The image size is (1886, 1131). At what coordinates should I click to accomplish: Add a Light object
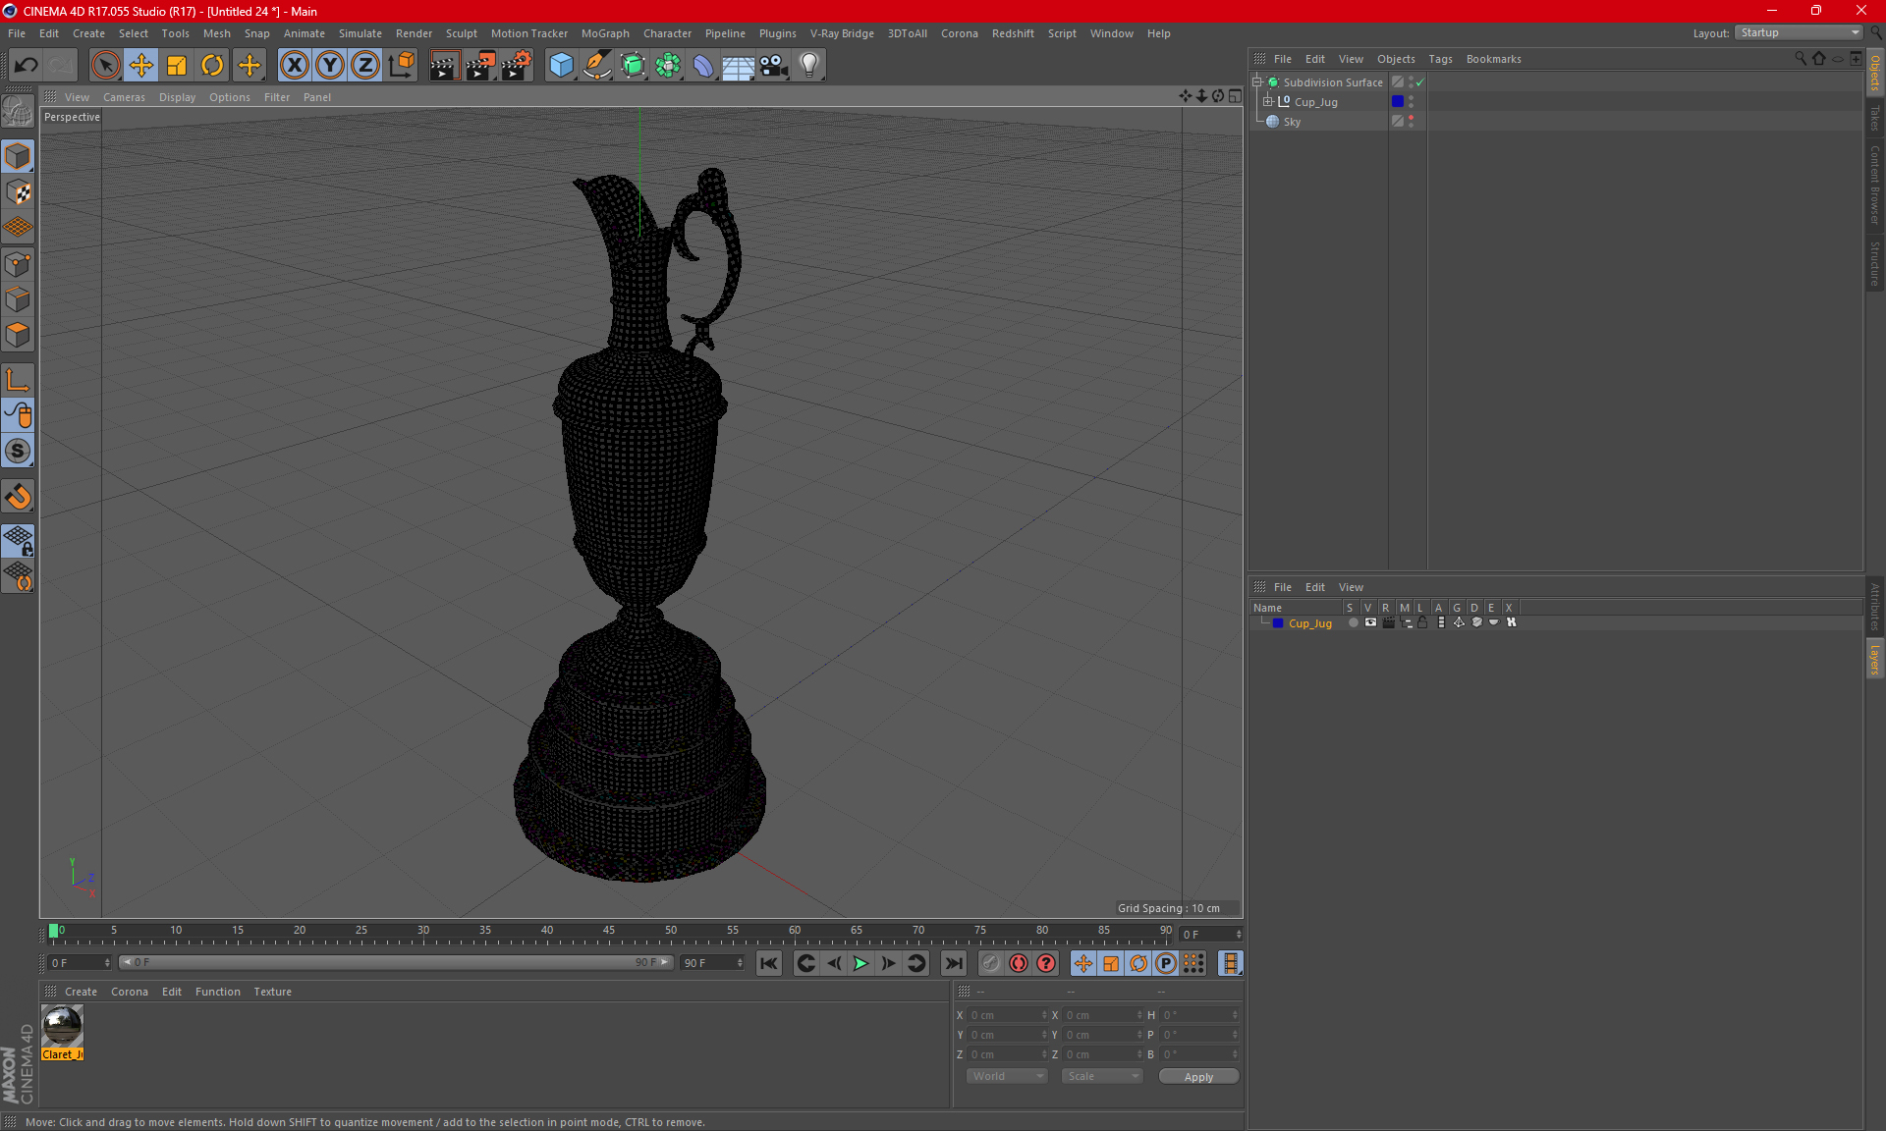coord(809,66)
